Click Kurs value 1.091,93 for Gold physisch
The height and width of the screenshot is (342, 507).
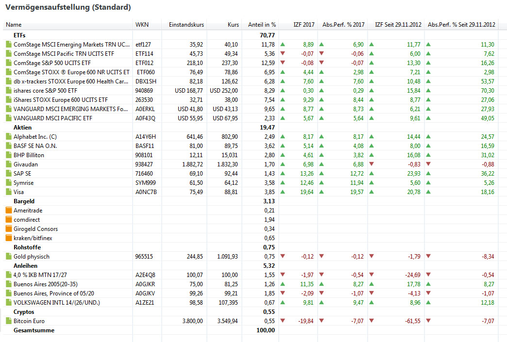coord(227,257)
